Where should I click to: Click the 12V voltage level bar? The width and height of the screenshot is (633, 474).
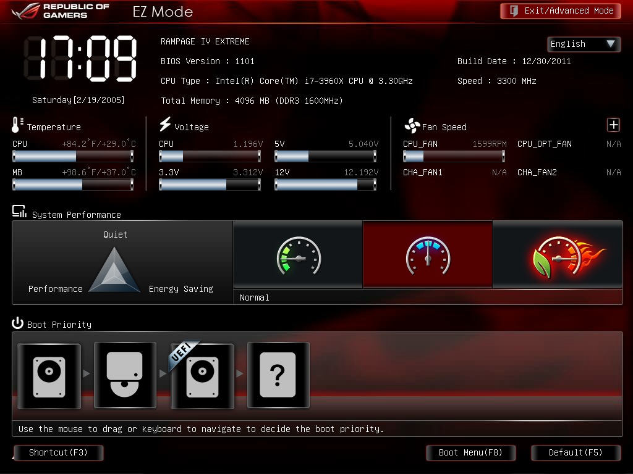pos(325,185)
